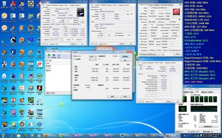Toggle the OpenCL checkbox in GPU-Z
Viewport: 222px width, 138px height.
(149, 50)
